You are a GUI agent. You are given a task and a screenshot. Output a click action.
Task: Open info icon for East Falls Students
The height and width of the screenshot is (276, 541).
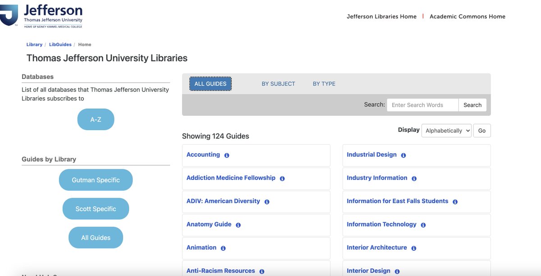click(x=455, y=202)
